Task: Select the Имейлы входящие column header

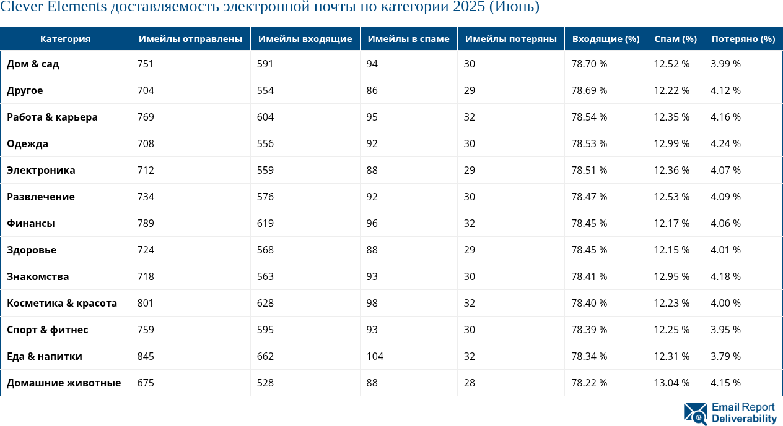Action: [305, 38]
